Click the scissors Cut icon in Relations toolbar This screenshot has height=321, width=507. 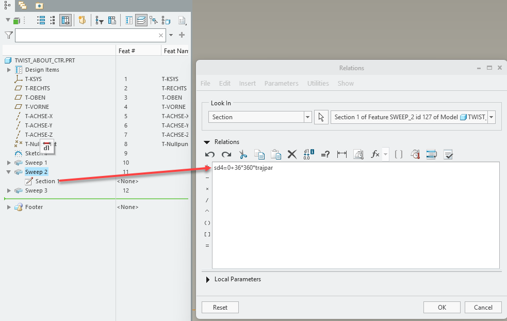243,154
